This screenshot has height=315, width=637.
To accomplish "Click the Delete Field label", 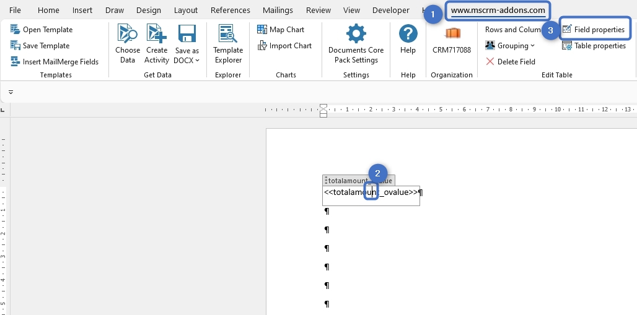I will coord(516,62).
